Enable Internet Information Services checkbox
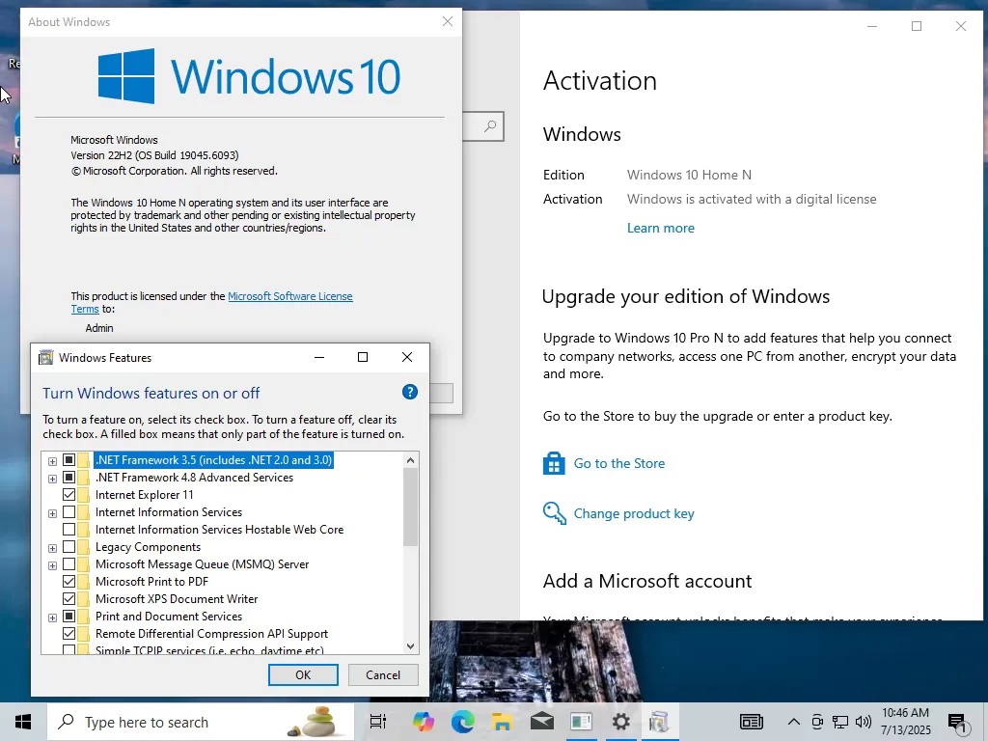988x741 pixels. 69,512
